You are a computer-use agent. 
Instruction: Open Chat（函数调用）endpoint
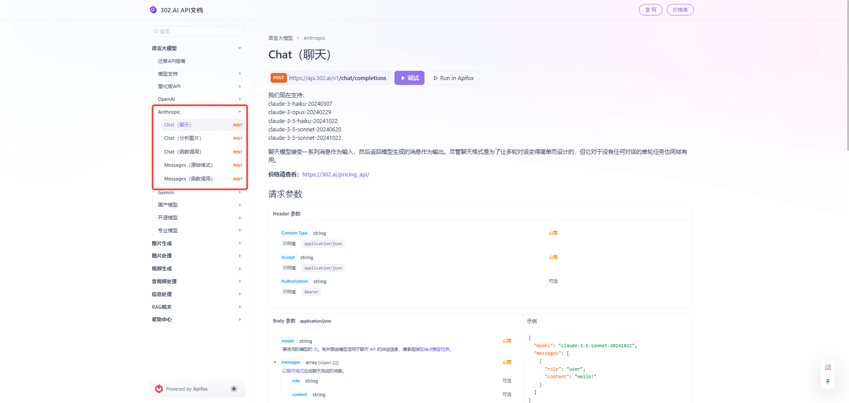[203, 152]
